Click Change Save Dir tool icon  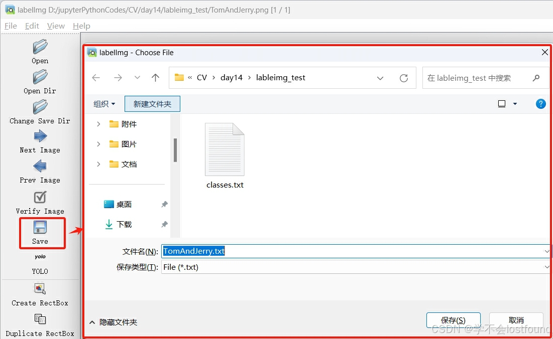pos(40,107)
